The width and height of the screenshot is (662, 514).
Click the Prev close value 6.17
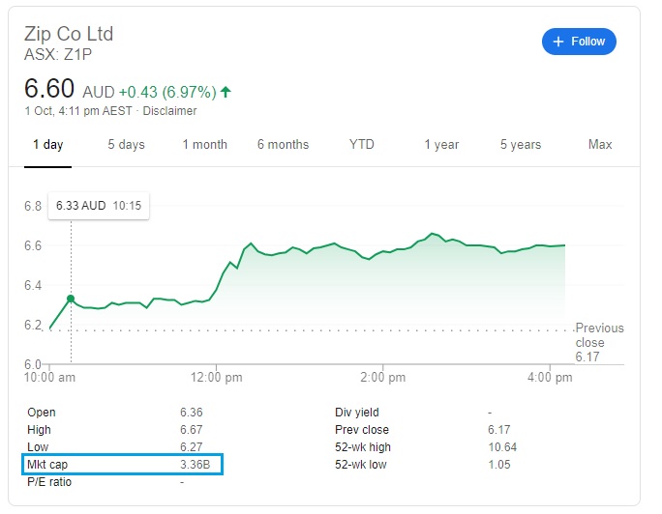pos(499,430)
